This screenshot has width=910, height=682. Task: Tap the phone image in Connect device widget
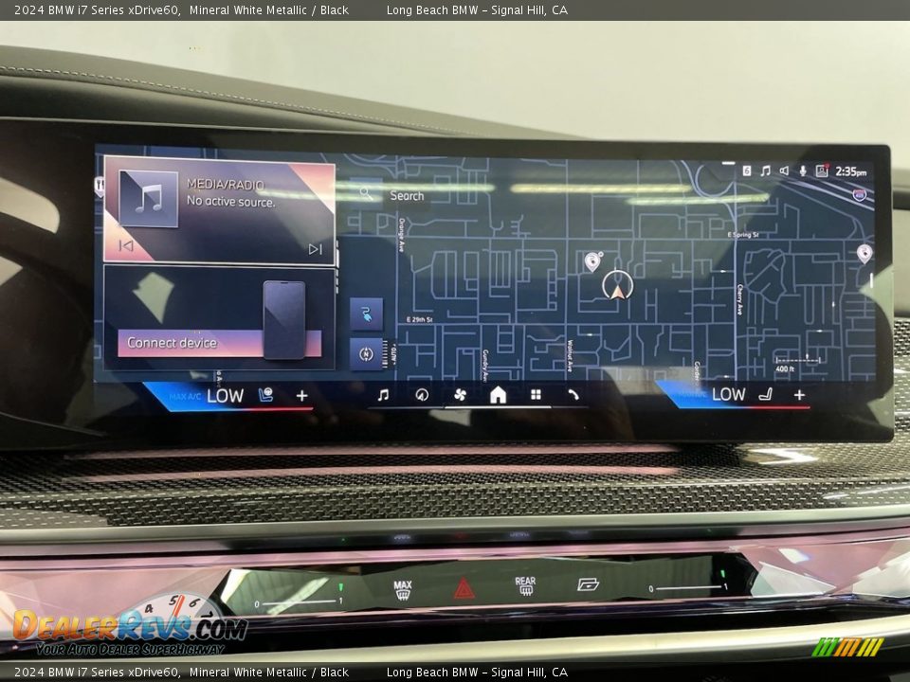click(284, 319)
